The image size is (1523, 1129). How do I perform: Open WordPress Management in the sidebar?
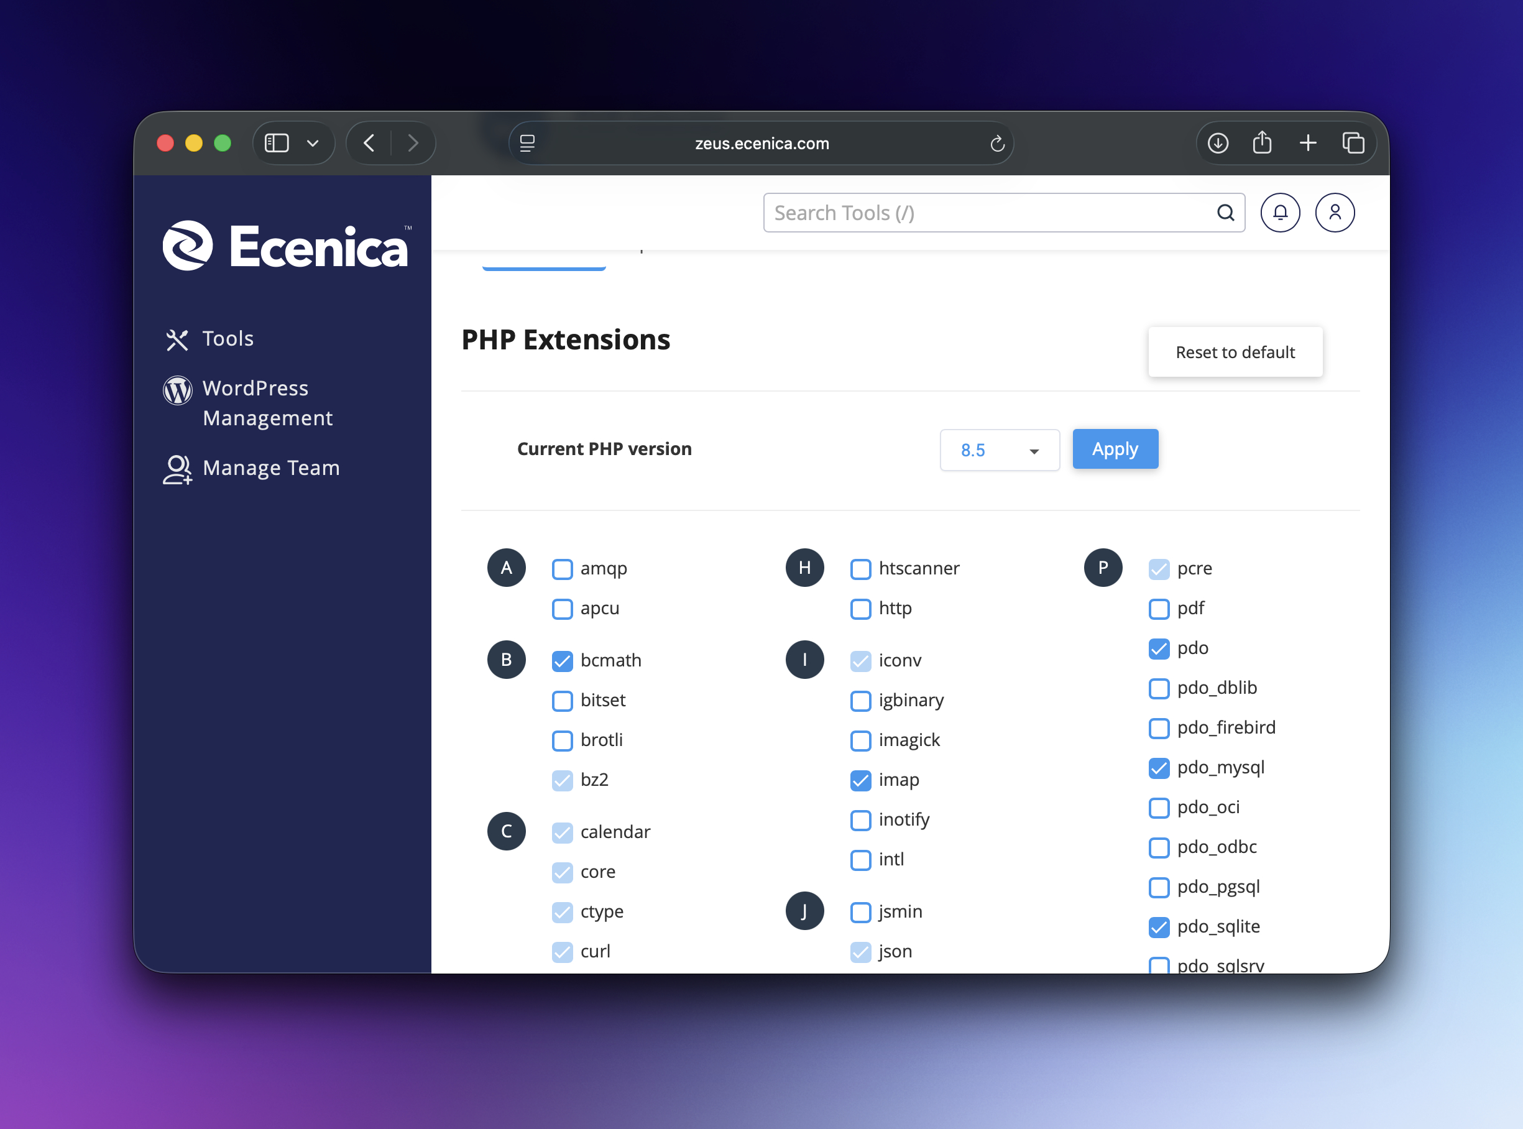pos(249,403)
